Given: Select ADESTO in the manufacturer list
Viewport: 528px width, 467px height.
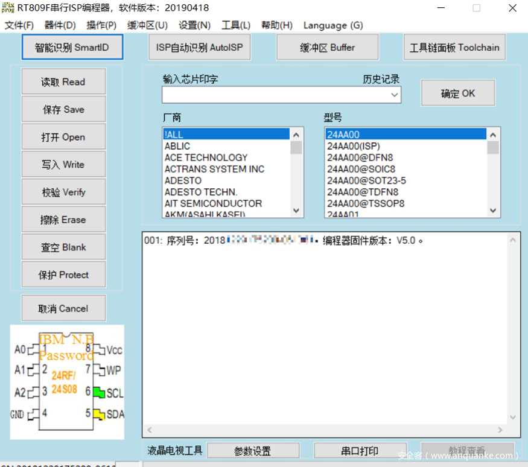Looking at the screenshot, I should 184,180.
